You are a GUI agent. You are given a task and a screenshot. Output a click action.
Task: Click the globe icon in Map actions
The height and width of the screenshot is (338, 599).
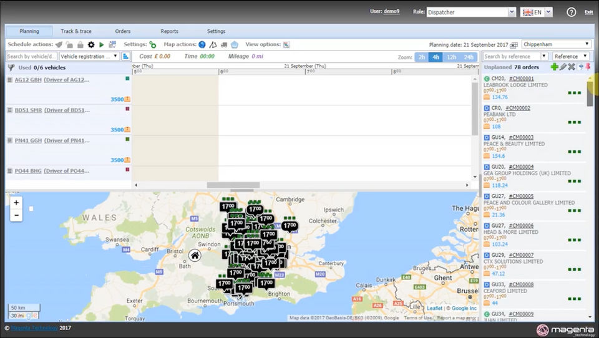pos(202,45)
